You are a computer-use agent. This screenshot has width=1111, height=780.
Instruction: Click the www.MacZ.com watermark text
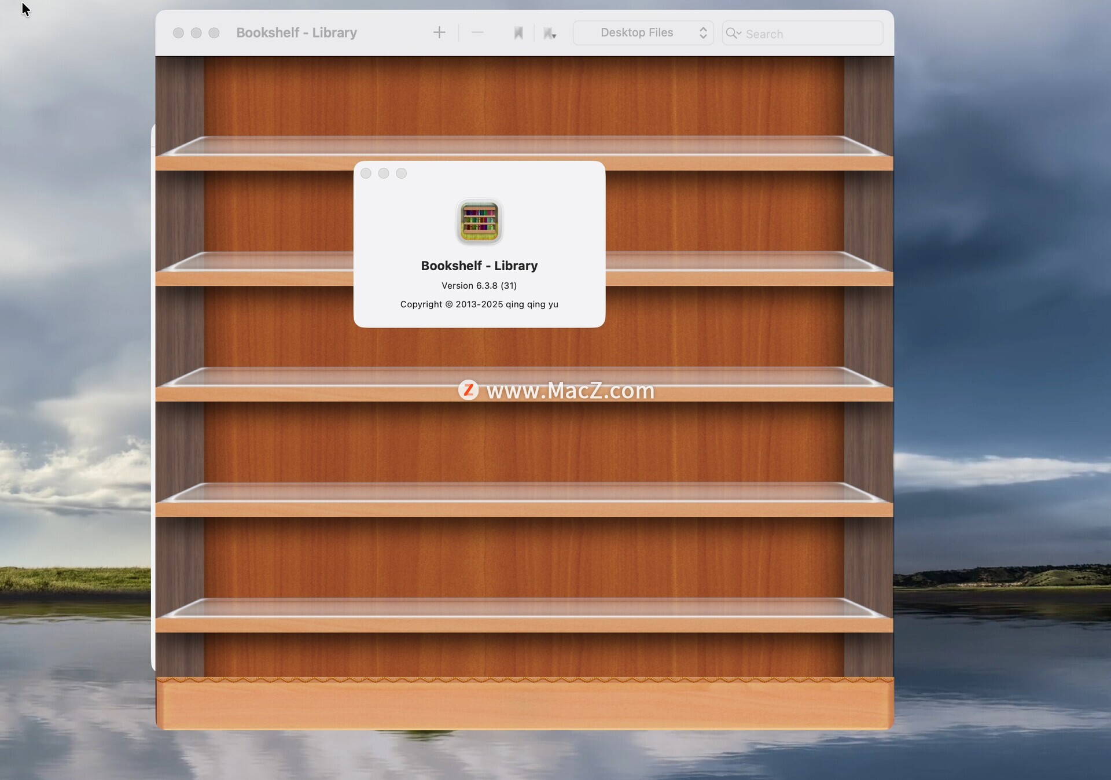(x=569, y=391)
